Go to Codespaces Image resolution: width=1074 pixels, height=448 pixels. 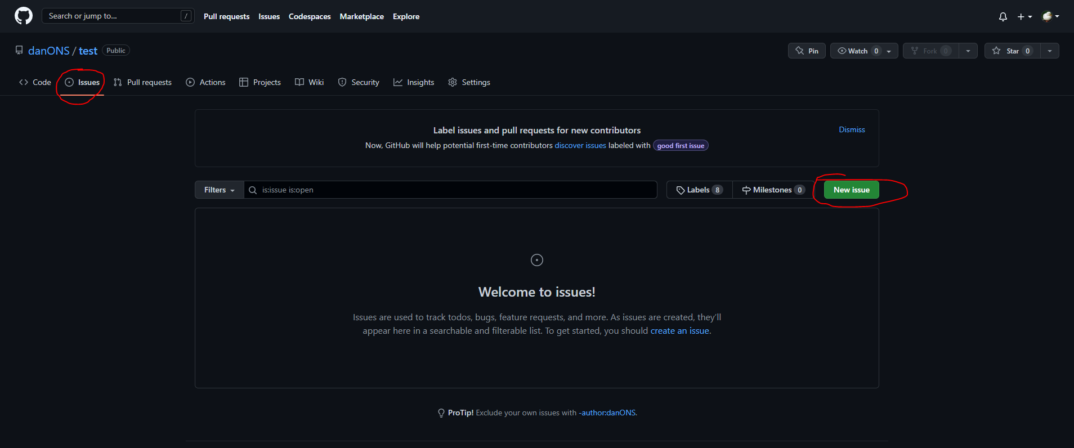pos(310,16)
